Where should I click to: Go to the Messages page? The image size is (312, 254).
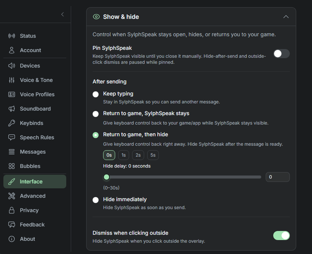pyautogui.click(x=35, y=152)
